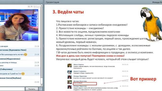162x91 pixels.
Task: Click slide item 2 'Приветствие команды – ежедневно!'
Action: click(80, 28)
